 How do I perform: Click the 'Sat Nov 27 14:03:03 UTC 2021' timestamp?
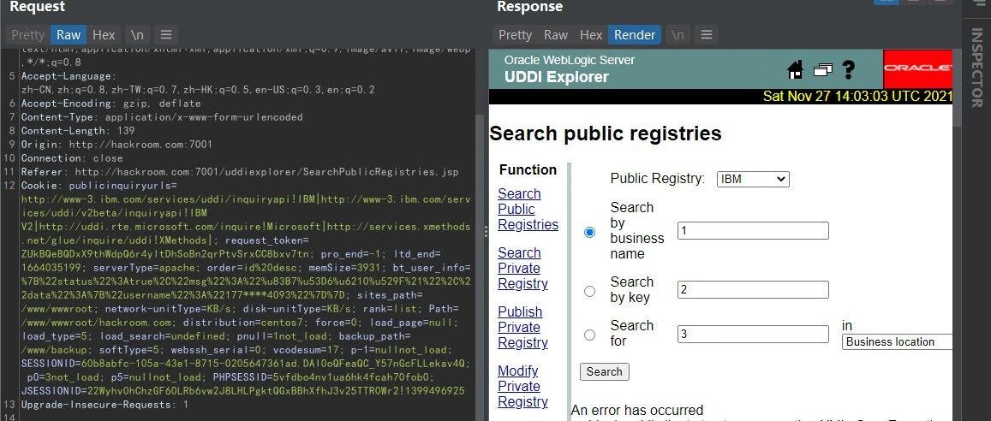pos(857,97)
